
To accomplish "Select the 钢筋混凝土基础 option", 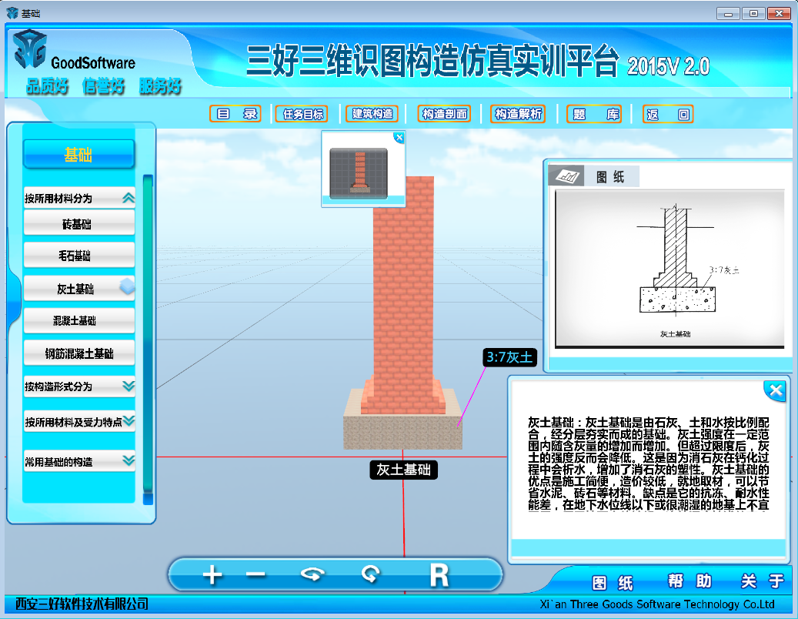I will coord(79,353).
